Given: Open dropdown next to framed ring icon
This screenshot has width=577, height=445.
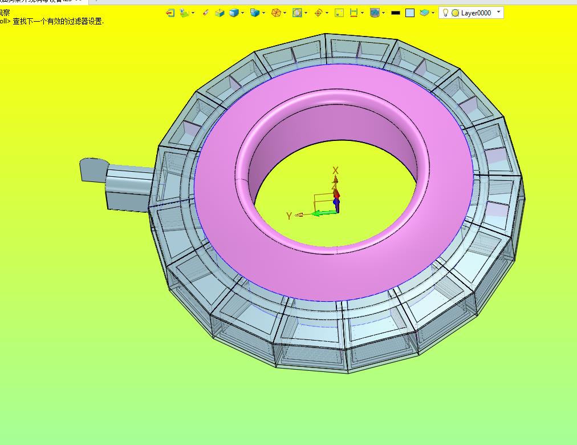Looking at the screenshot, I should [306, 13].
